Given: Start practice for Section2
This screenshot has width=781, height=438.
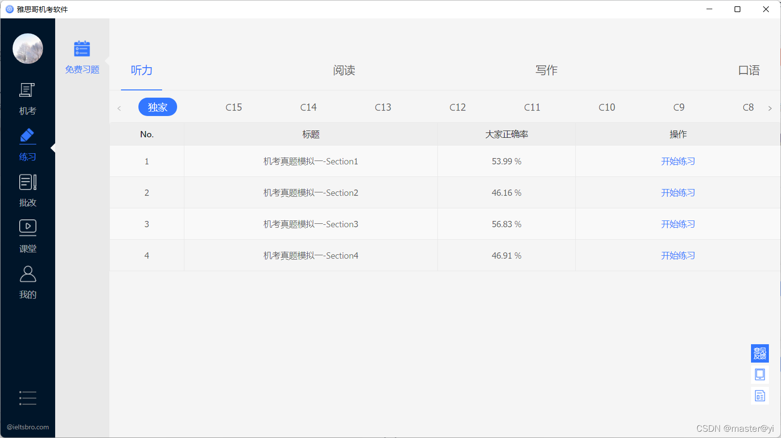Looking at the screenshot, I should 678,193.
